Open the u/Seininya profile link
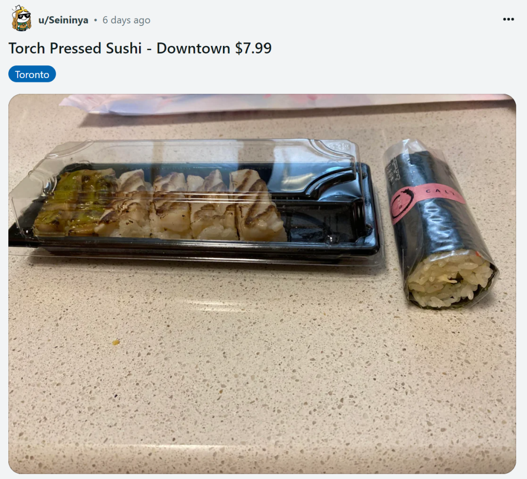 pos(63,20)
